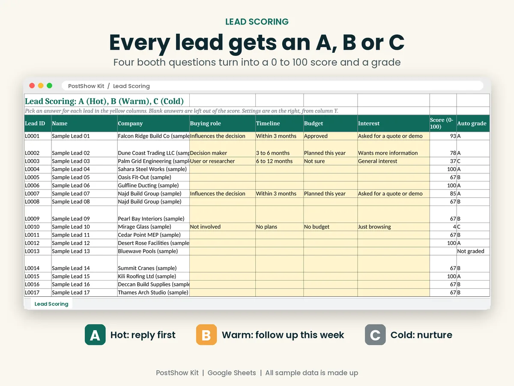Select cell L0013 in Lead ID column
This screenshot has height=386, width=514.
[x=38, y=251]
